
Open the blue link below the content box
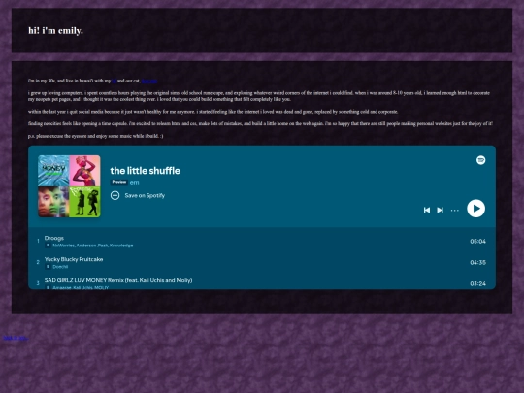click(15, 338)
